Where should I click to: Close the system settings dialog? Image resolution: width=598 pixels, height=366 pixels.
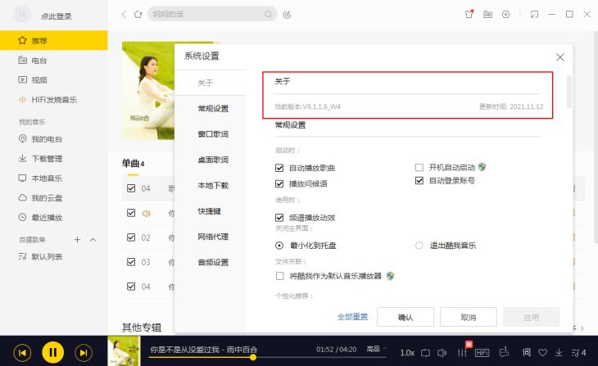point(559,57)
